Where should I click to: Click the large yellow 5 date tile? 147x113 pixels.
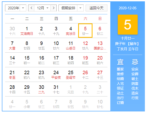click(128, 24)
